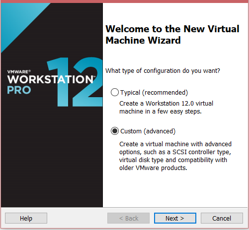Click the 'Welcome to the New Virtual Machine Wizard' heading
The image size is (249, 230).
point(172,35)
